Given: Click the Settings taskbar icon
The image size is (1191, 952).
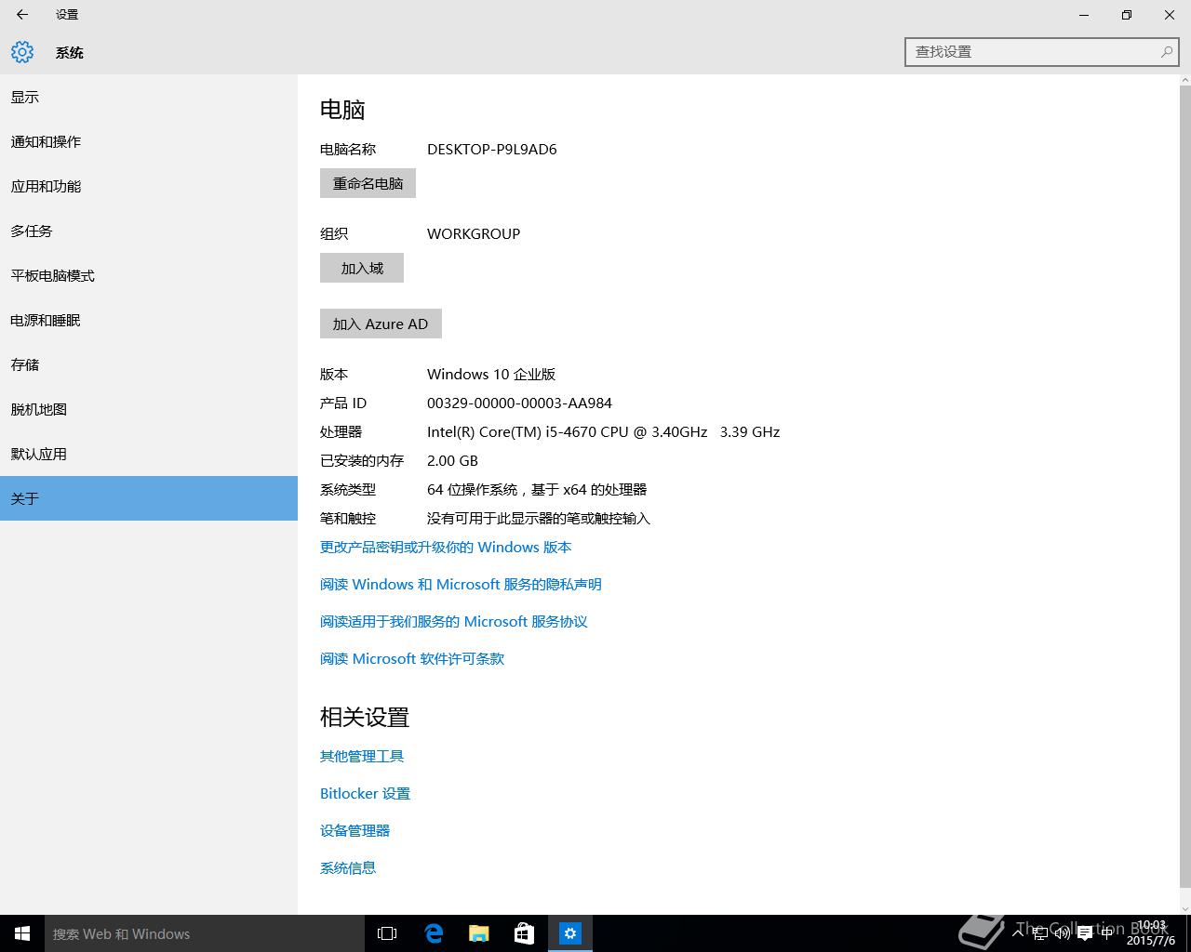Looking at the screenshot, I should click(x=570, y=933).
